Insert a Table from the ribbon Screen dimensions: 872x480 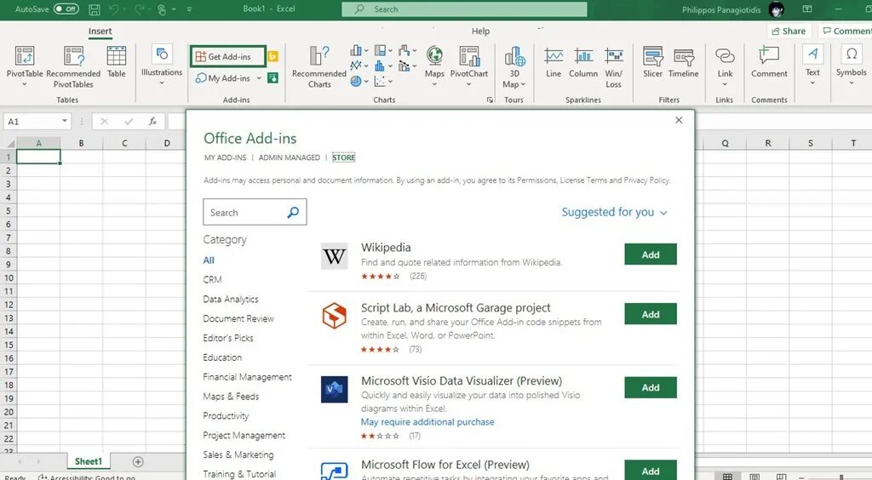[x=116, y=61]
